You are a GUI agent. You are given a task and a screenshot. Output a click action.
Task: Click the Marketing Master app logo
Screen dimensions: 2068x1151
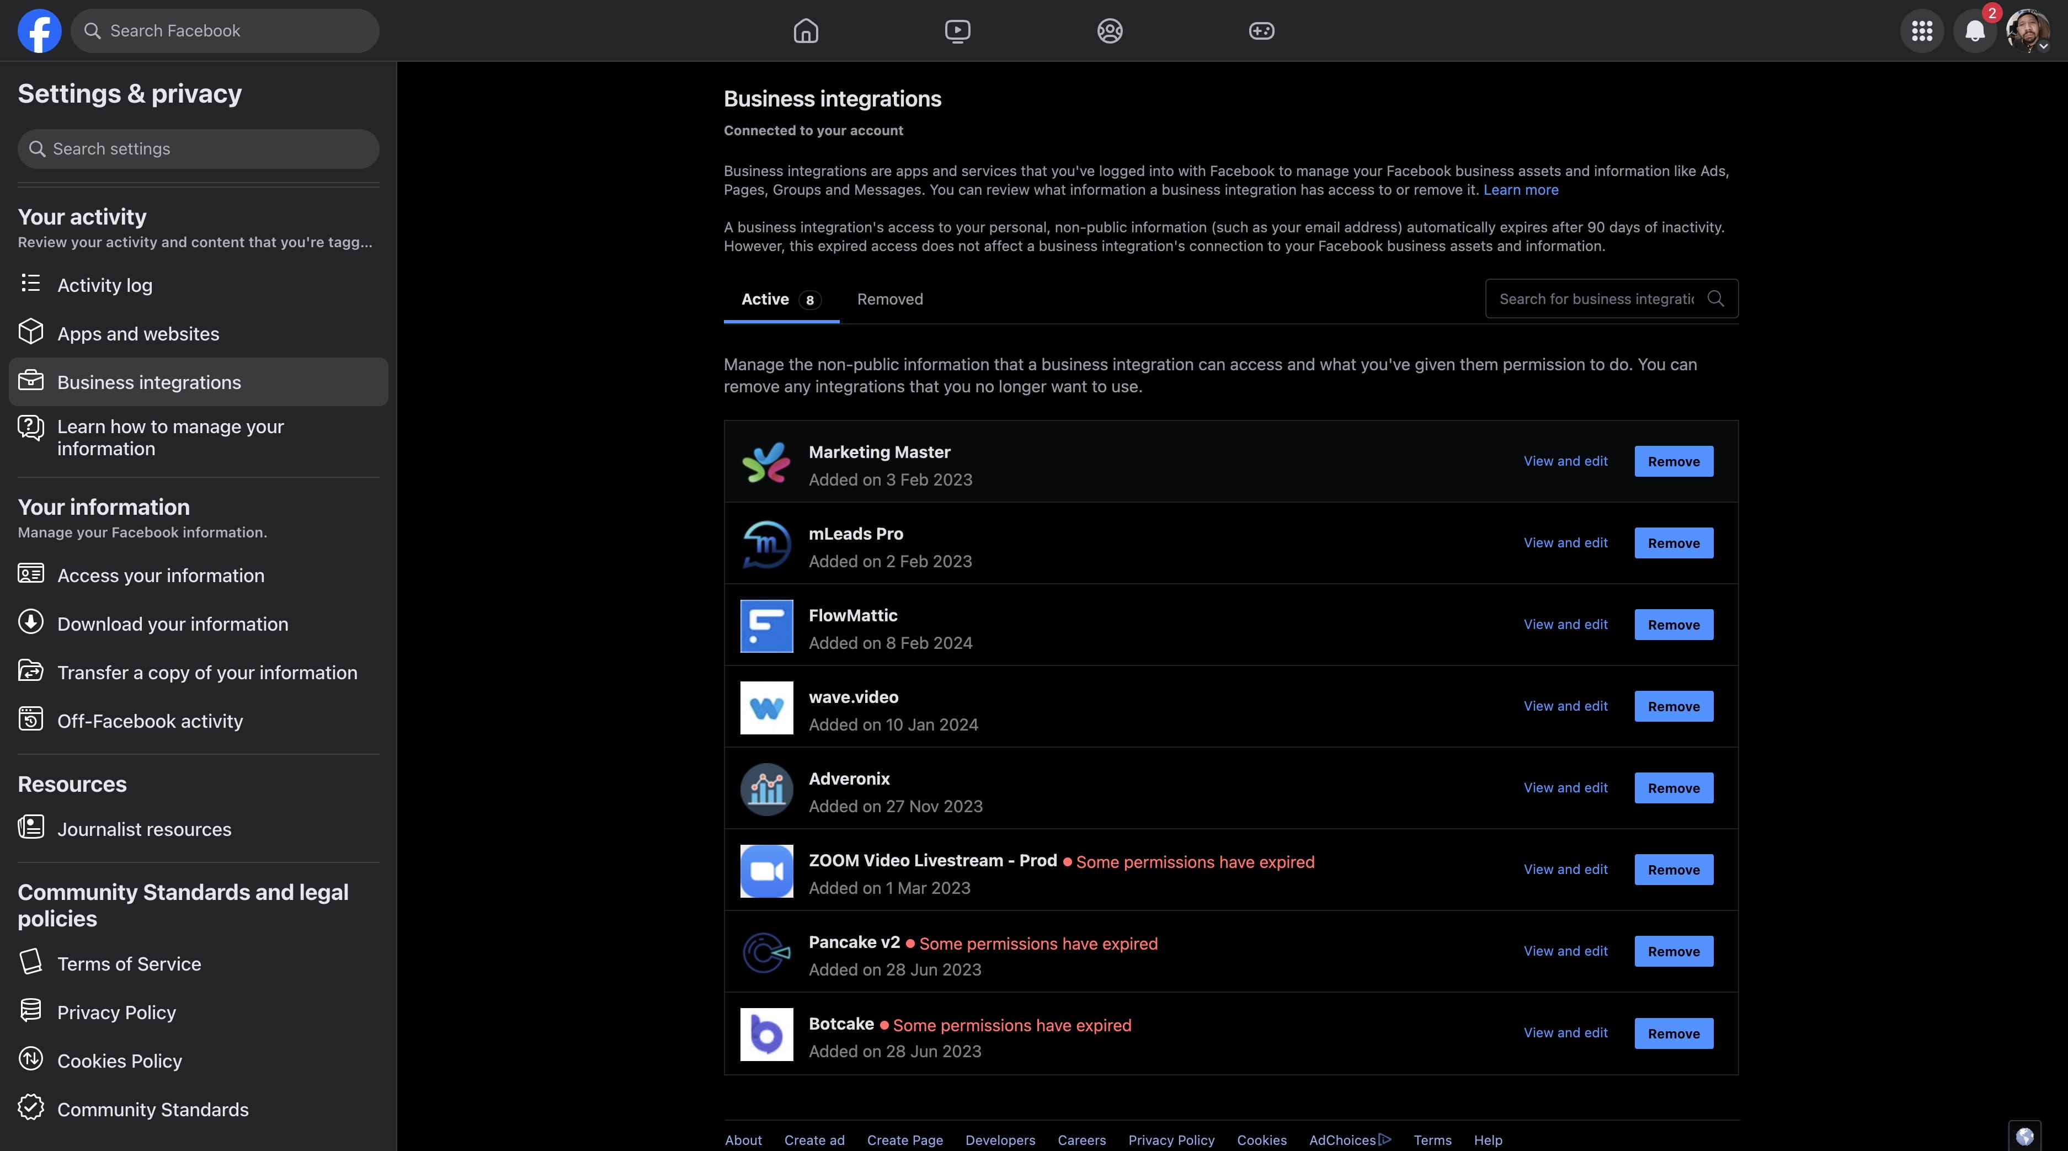pos(766,462)
